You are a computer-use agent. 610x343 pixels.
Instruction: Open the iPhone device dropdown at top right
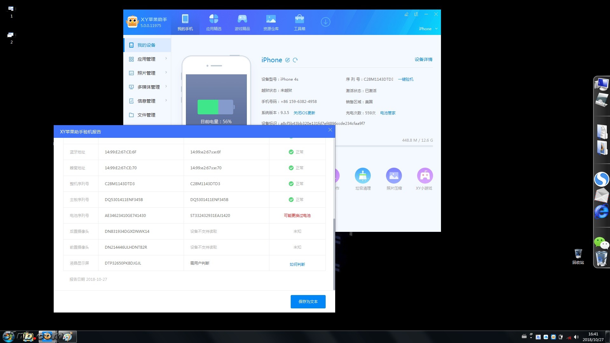428,29
